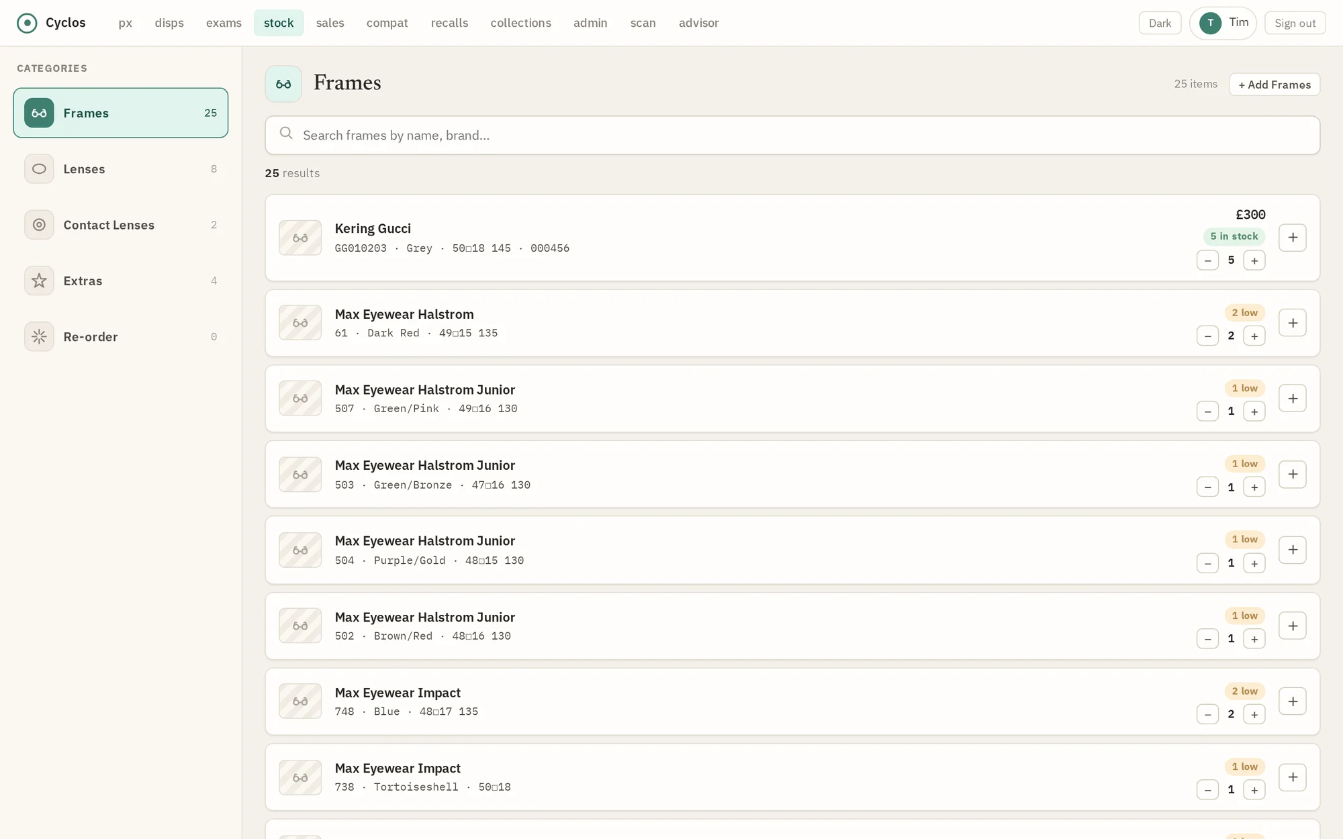
Task: Switch to Dark theme
Action: tap(1160, 23)
